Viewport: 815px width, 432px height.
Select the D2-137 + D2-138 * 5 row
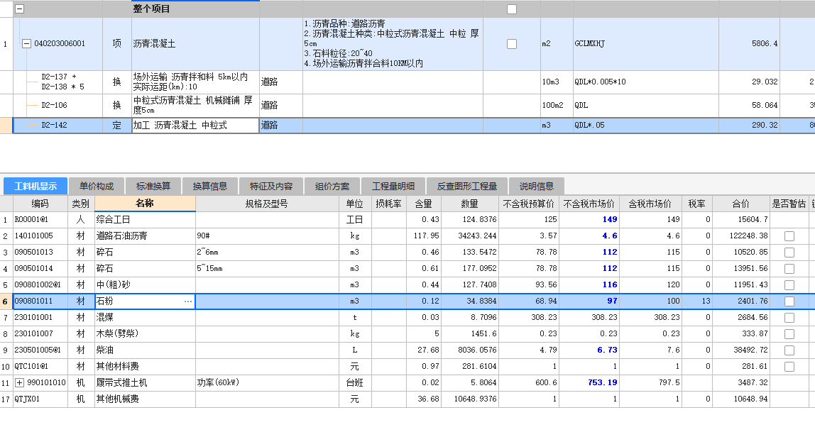coord(62,82)
